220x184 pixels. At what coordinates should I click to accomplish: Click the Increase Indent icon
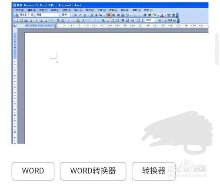click(x=150, y=15)
